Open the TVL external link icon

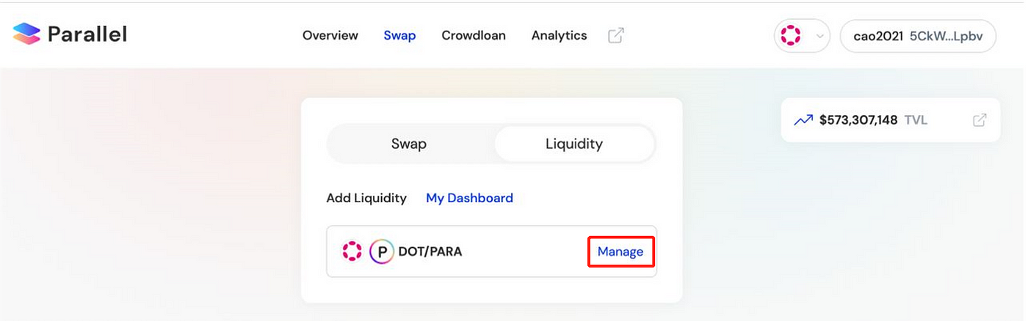(980, 120)
